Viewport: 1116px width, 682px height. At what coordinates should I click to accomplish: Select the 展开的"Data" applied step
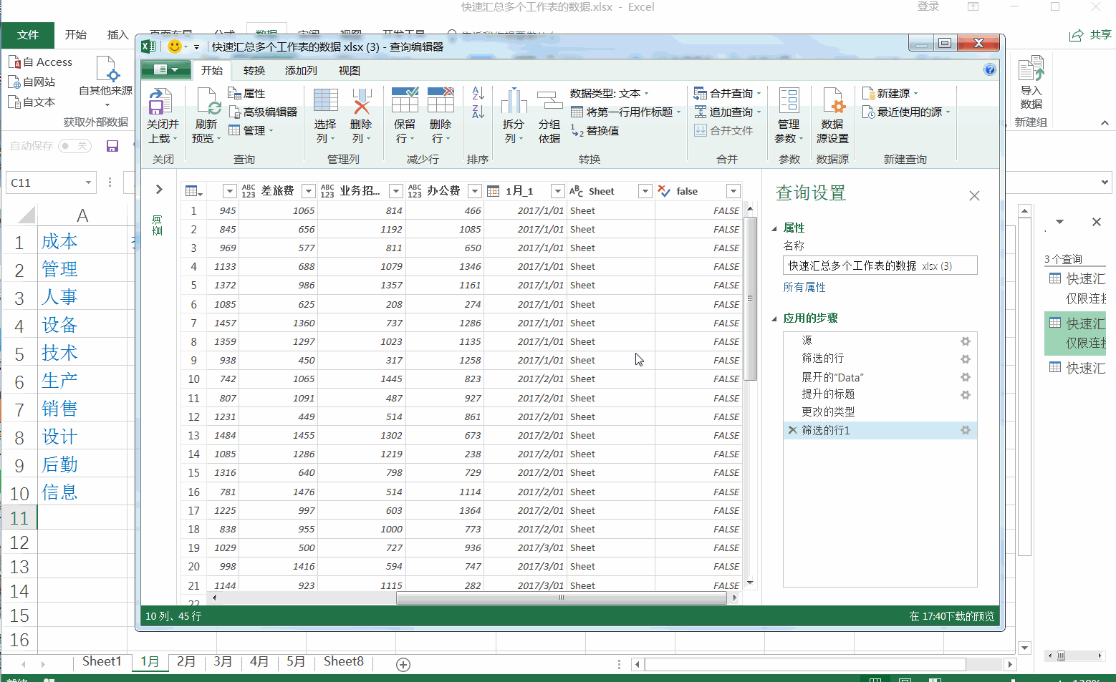(x=832, y=377)
